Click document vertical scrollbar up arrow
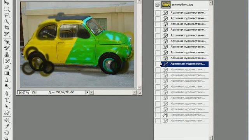249x140 pixels. 139,1
